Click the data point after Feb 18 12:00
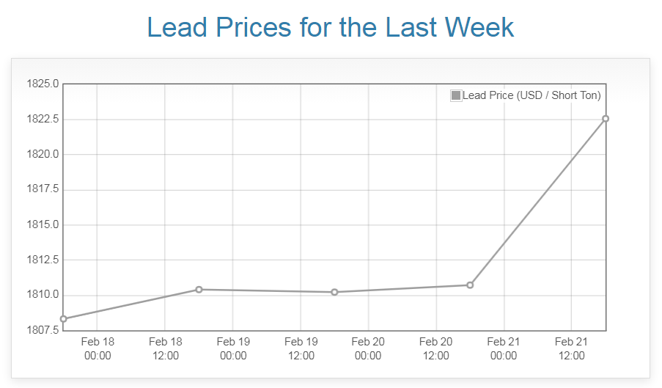This screenshot has height=388, width=662. [x=199, y=290]
